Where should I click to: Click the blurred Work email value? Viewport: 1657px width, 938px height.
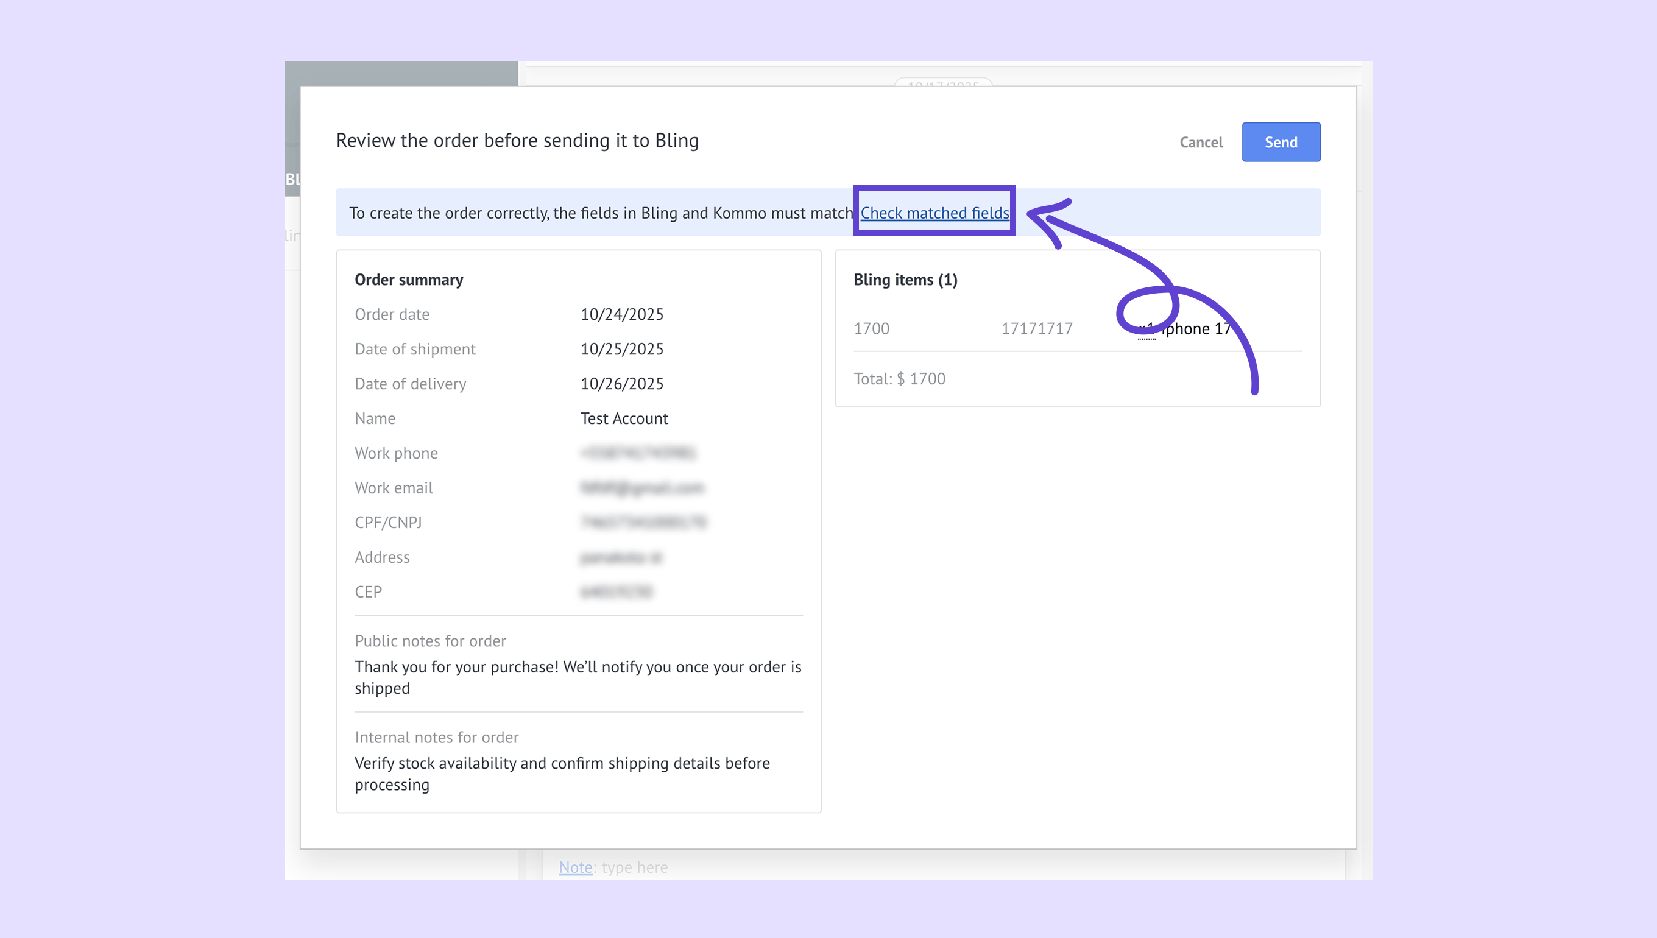pos(641,488)
